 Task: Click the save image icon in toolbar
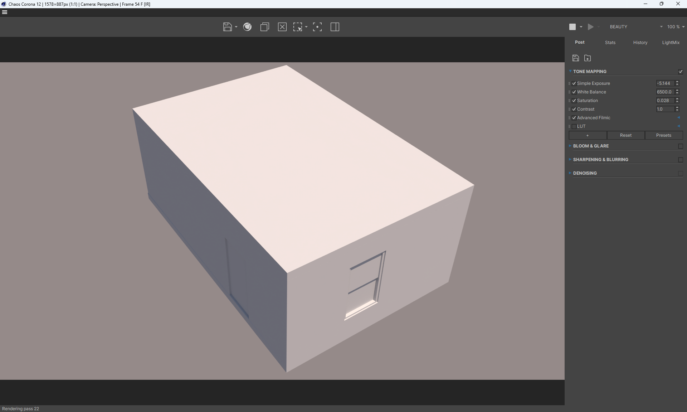tap(227, 27)
